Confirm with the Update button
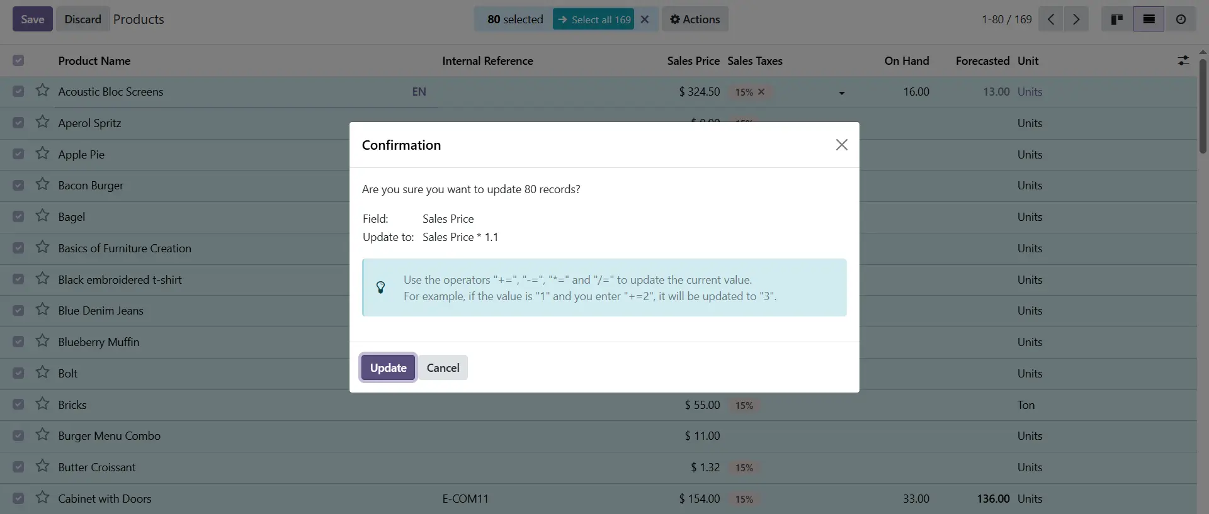Image resolution: width=1209 pixels, height=514 pixels. pyautogui.click(x=388, y=368)
